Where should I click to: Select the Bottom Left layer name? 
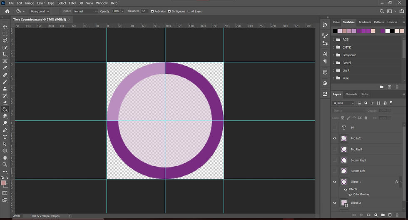358,171
